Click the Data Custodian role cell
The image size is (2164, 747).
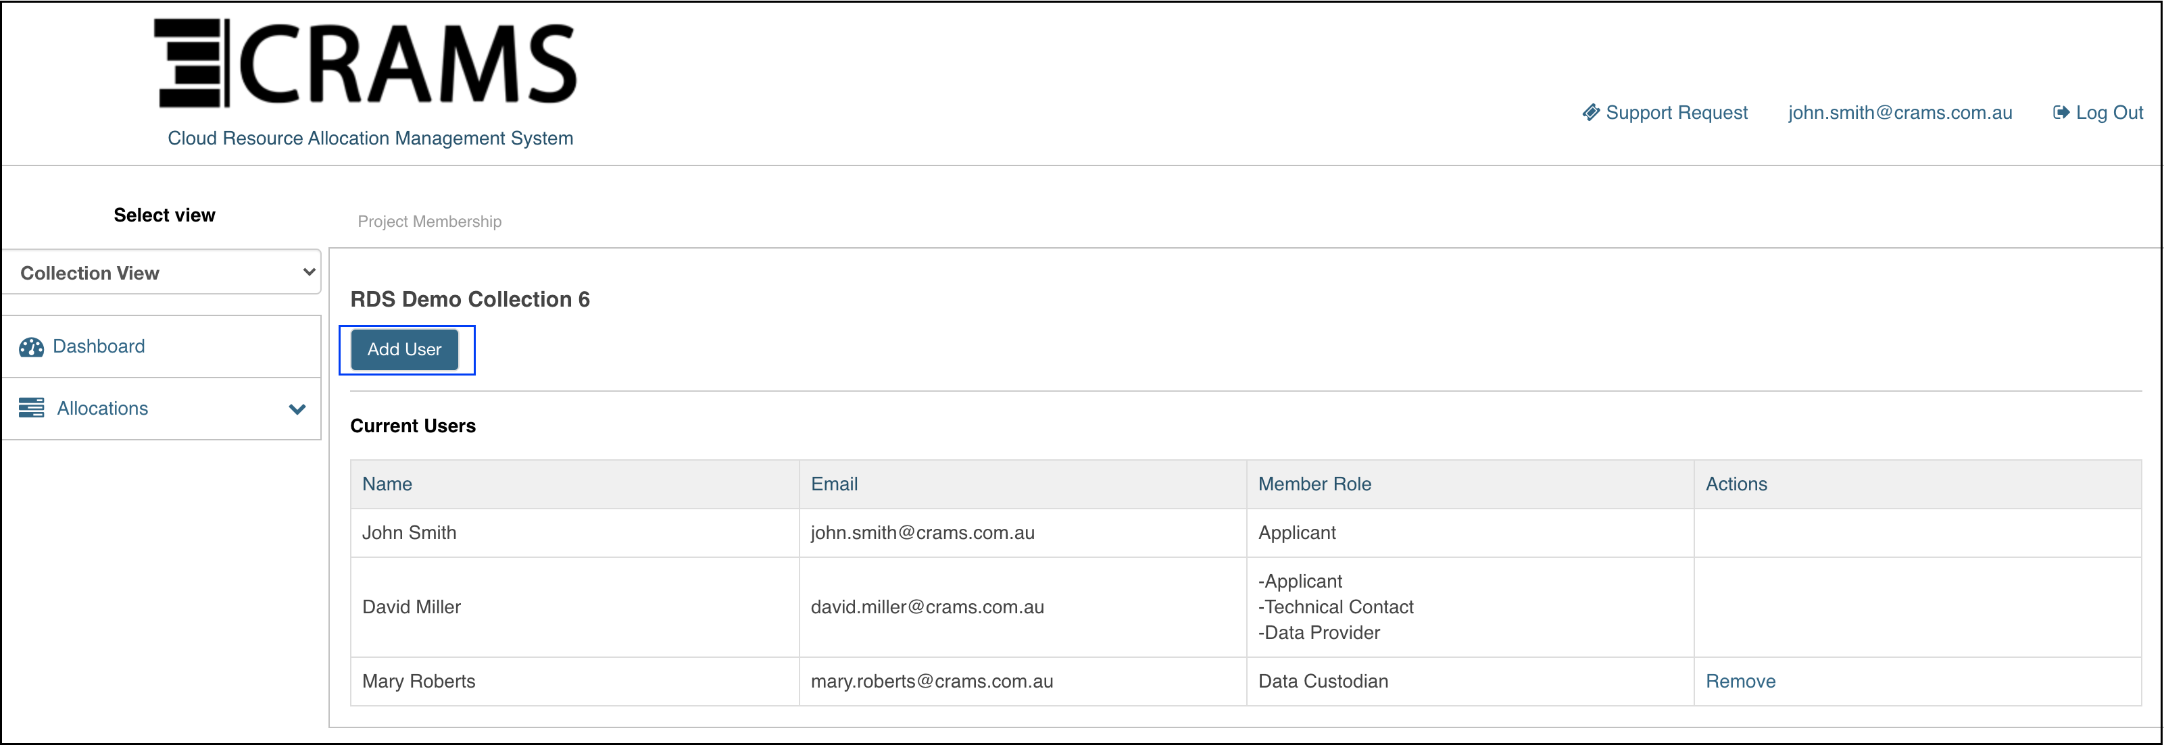1469,681
